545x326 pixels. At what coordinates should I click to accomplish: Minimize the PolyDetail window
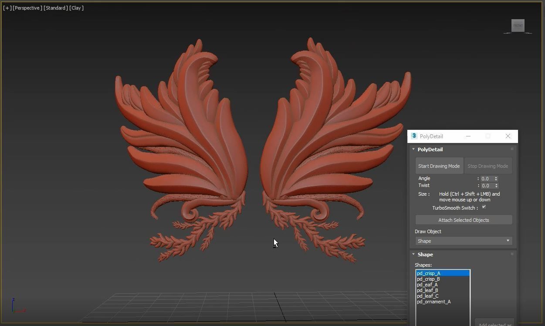tap(468, 136)
